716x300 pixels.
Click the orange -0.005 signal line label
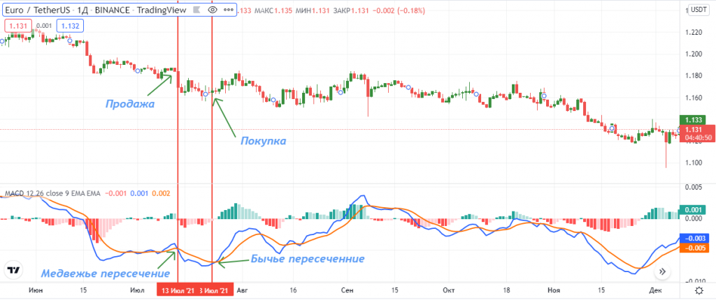point(693,248)
